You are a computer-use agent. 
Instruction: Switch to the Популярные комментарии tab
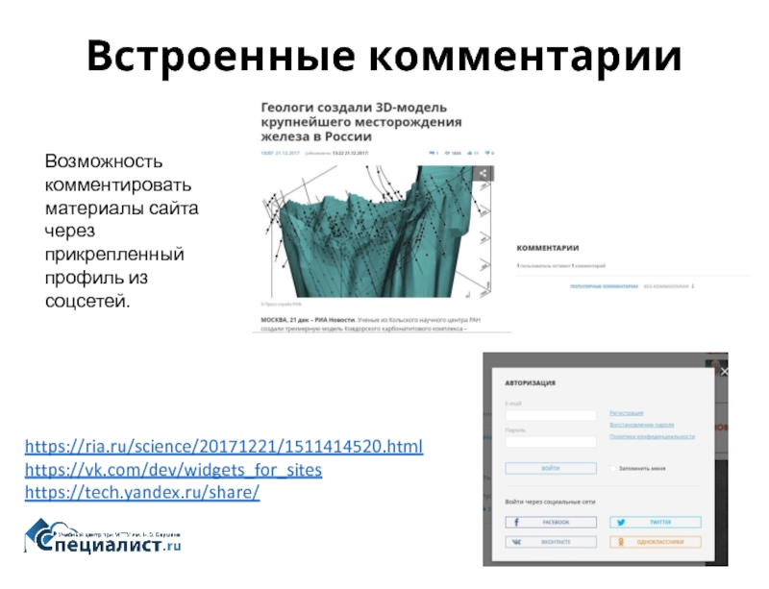(604, 286)
